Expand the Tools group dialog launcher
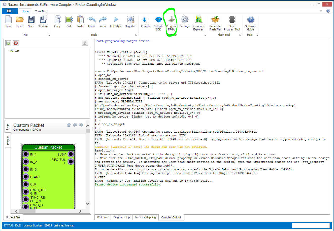 pyautogui.click(x=136, y=35)
